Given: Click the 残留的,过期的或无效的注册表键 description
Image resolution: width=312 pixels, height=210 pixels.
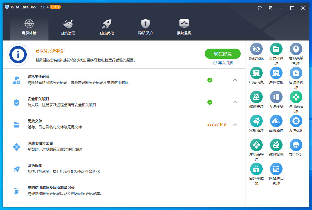Looking at the screenshot, I should (x=55, y=149).
